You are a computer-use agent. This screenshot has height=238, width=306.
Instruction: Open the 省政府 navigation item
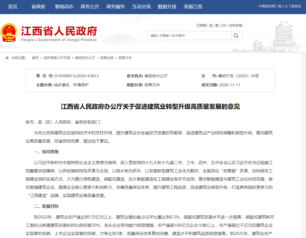tap(38, 7)
